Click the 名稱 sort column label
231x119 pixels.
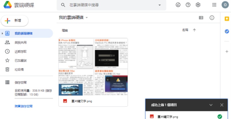[185, 30]
